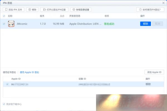Toggle the Apple ID row checkbox
The height and width of the screenshot is (111, 167).
(7, 84)
